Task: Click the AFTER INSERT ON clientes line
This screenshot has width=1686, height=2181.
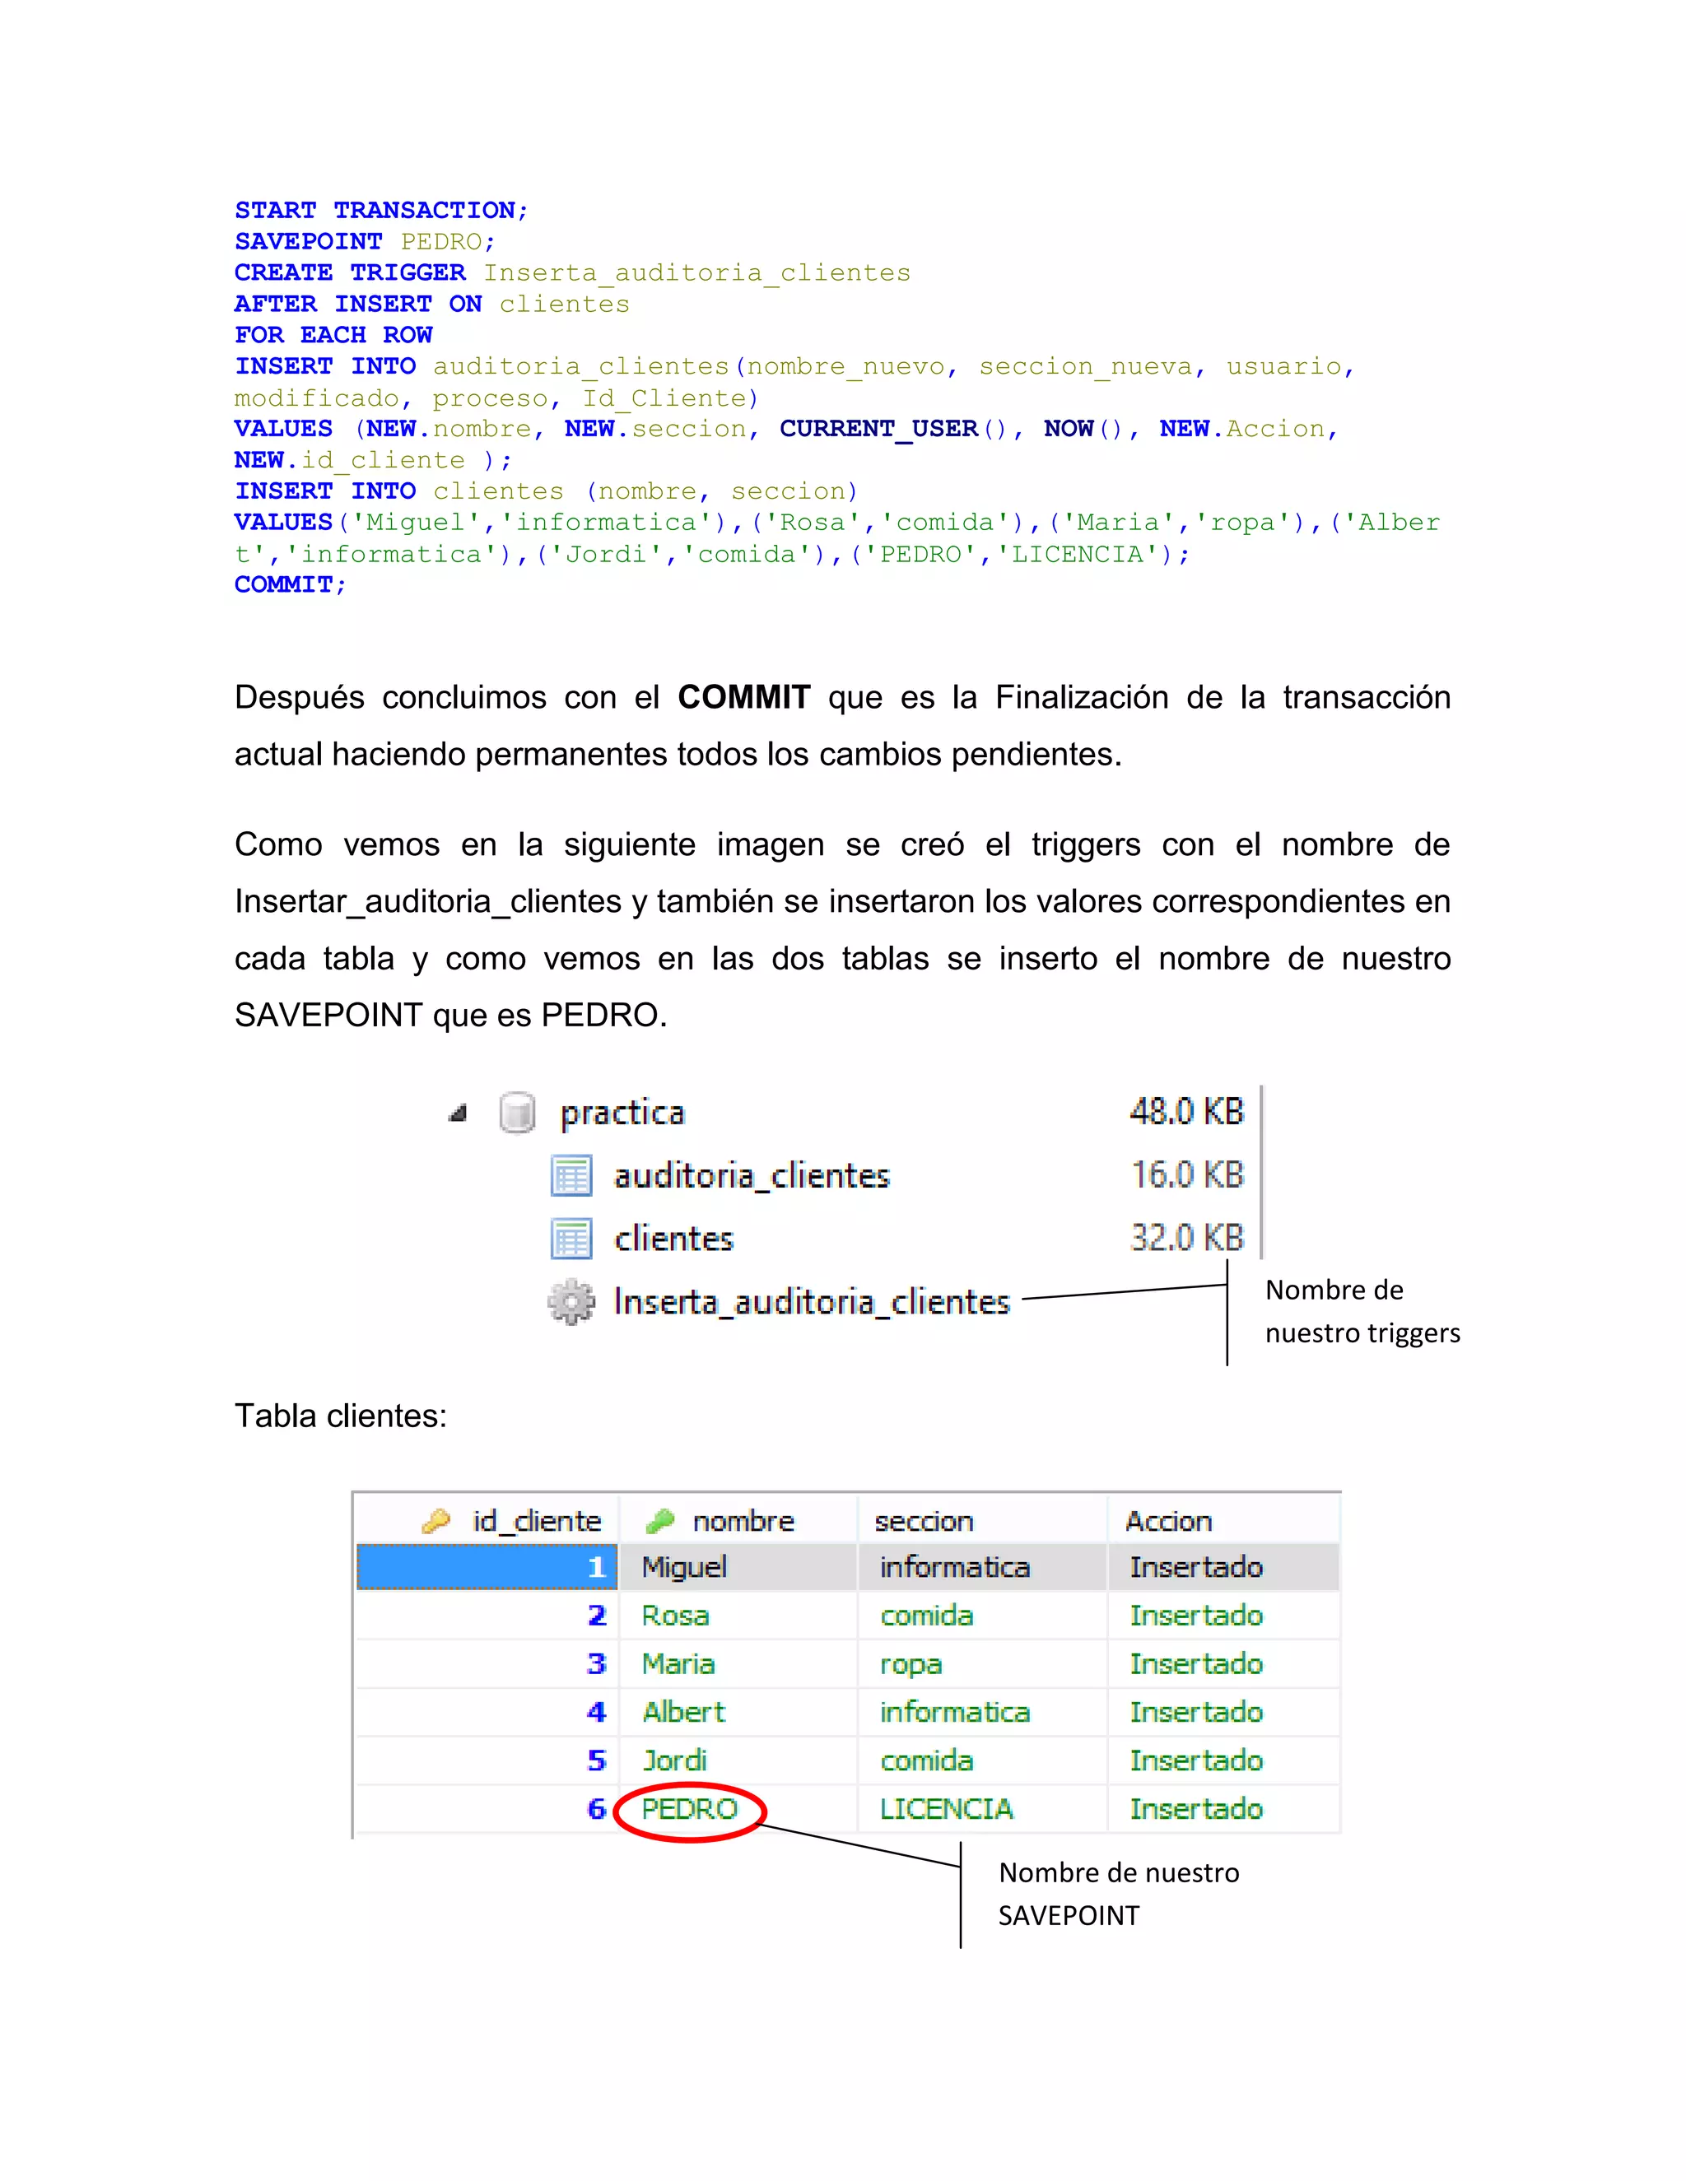Action: point(432,304)
